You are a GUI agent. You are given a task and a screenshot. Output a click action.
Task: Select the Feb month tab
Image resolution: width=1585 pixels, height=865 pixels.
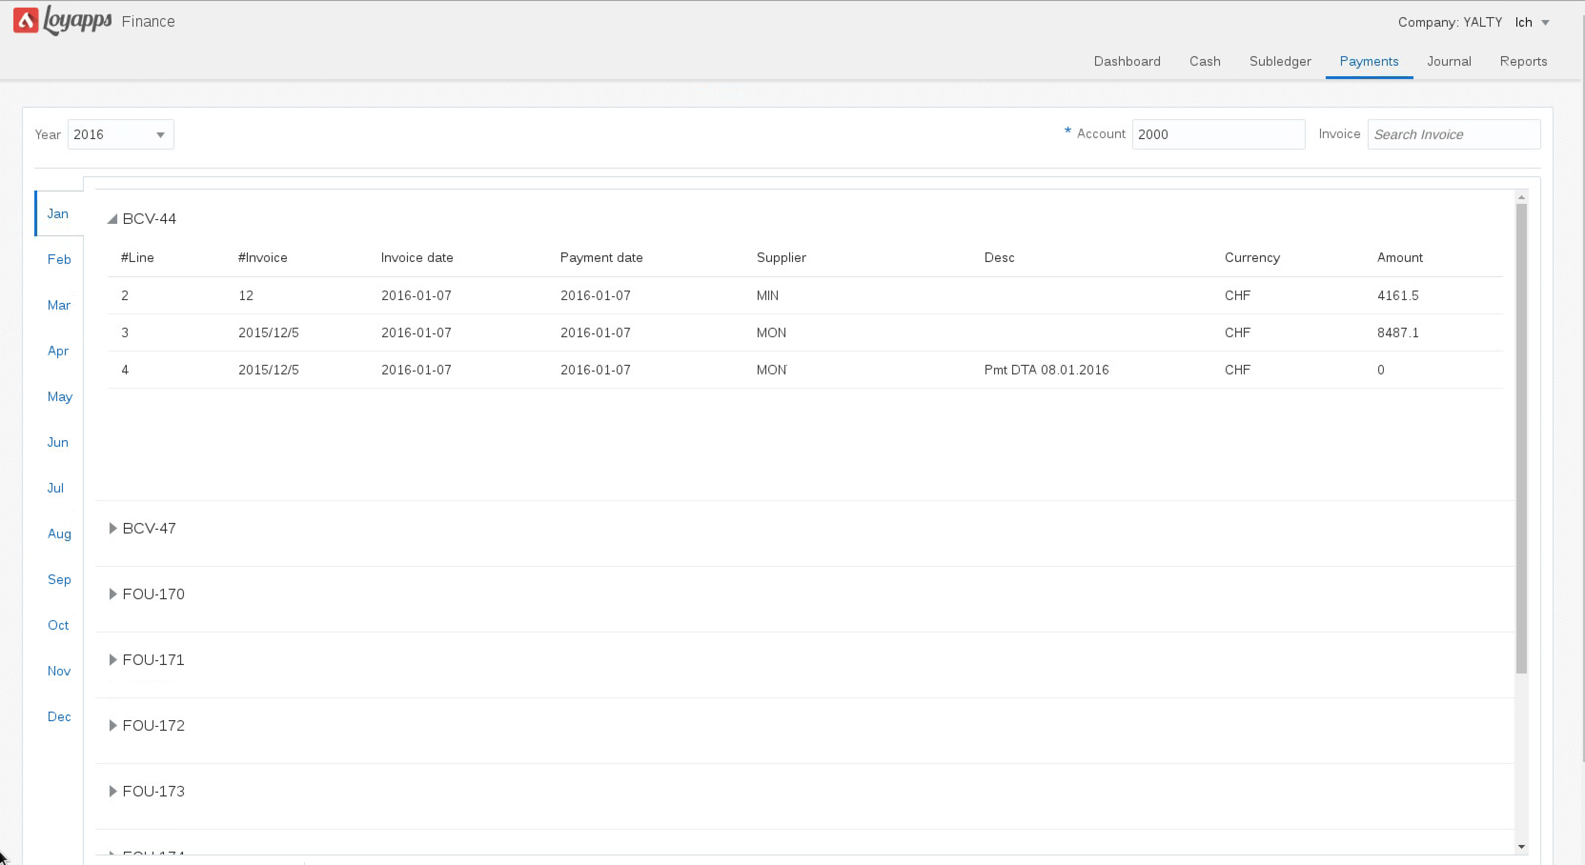(59, 260)
